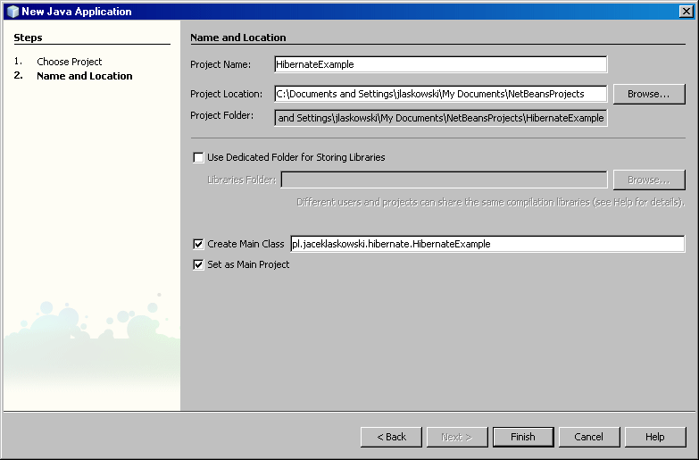Click the NetBeans cube icon in title bar

tap(12, 11)
